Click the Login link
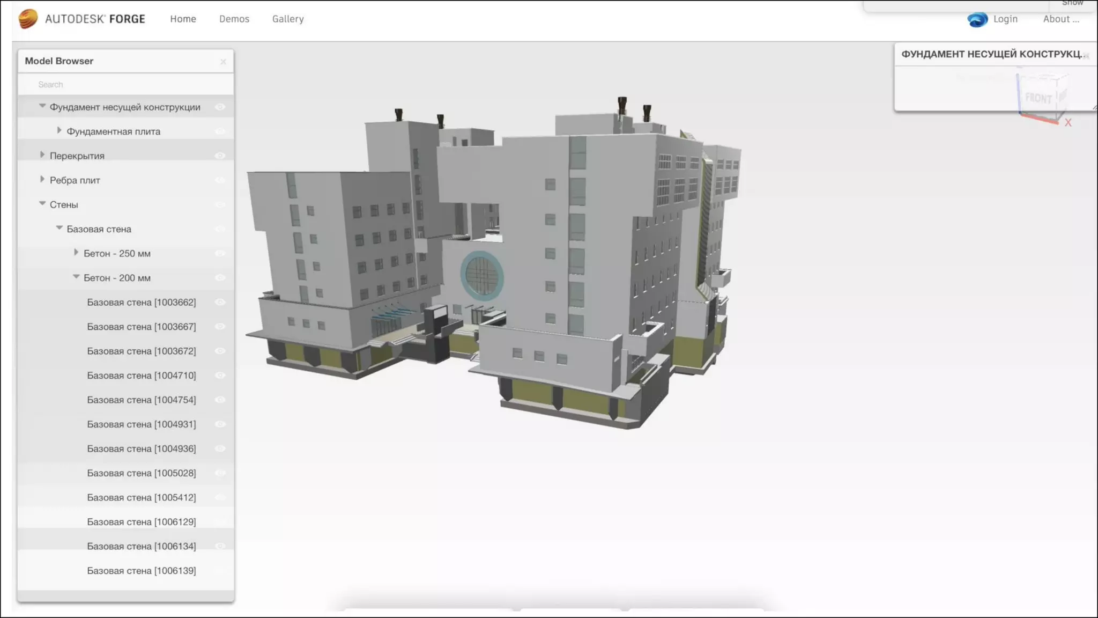The image size is (1098, 618). point(1005,19)
